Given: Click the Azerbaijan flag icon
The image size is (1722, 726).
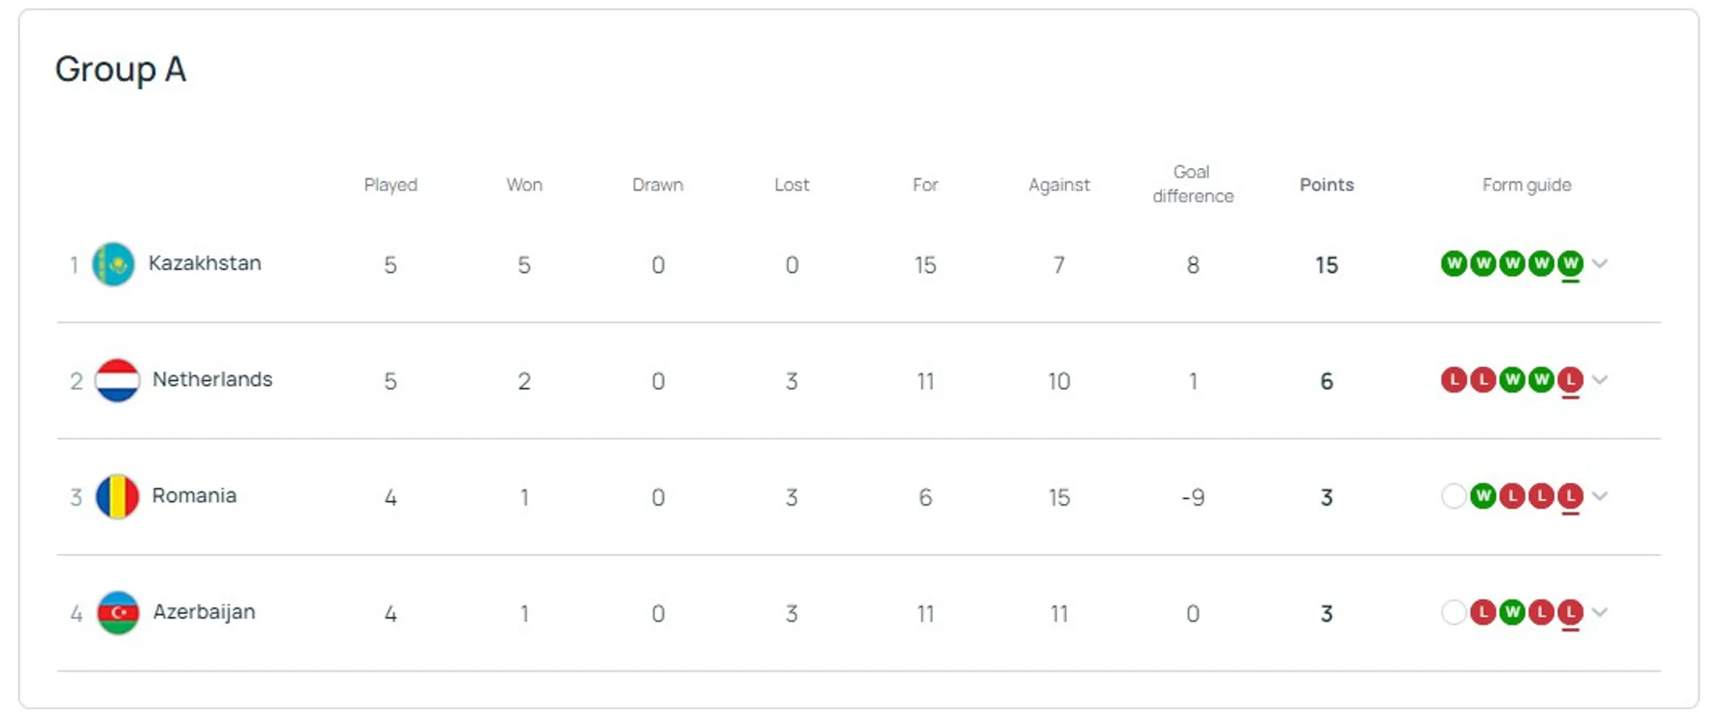Looking at the screenshot, I should [117, 613].
